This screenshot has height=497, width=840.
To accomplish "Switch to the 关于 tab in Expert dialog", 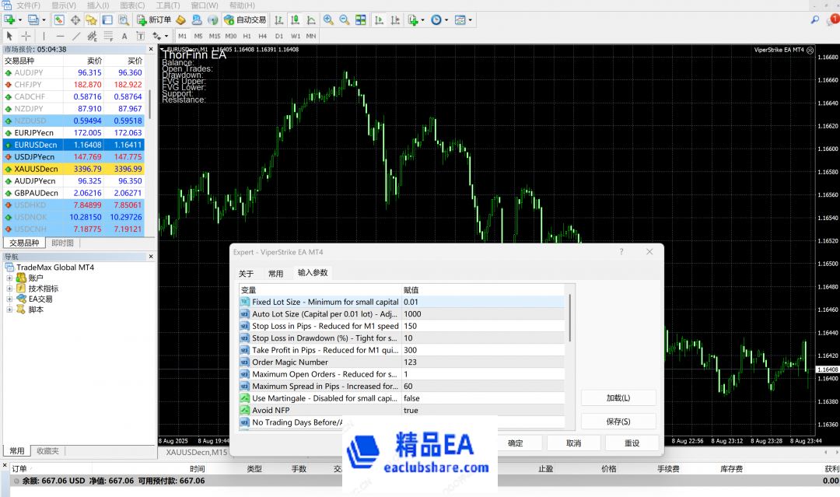I will tap(246, 274).
